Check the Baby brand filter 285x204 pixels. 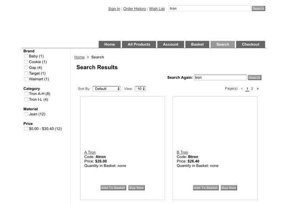pos(26,56)
